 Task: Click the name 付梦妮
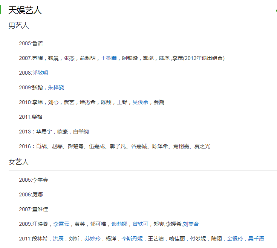pos(198,239)
